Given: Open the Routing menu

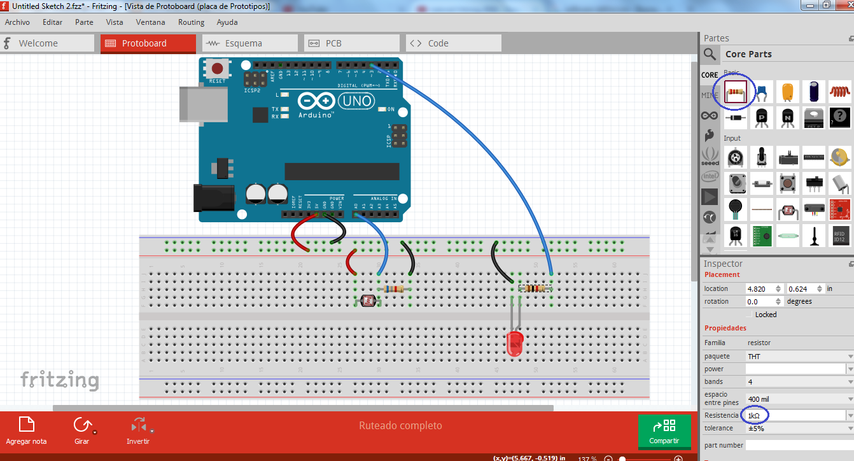Looking at the screenshot, I should (x=191, y=22).
